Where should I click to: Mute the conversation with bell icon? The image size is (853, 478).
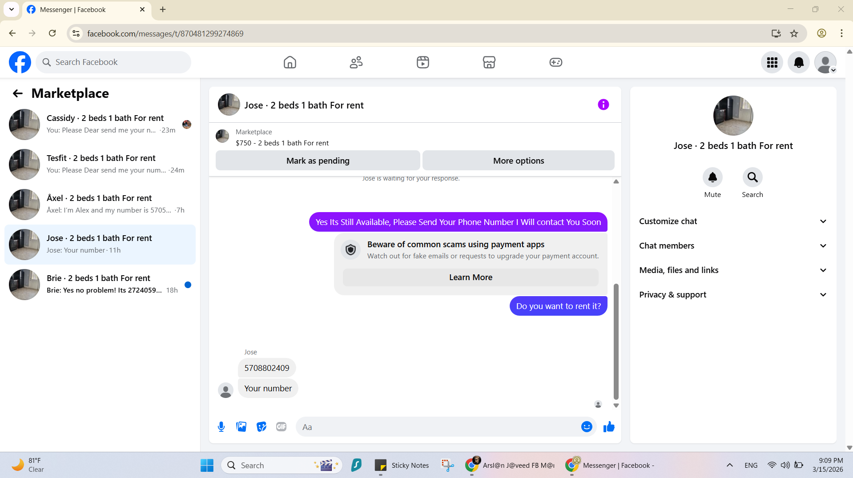[712, 177]
